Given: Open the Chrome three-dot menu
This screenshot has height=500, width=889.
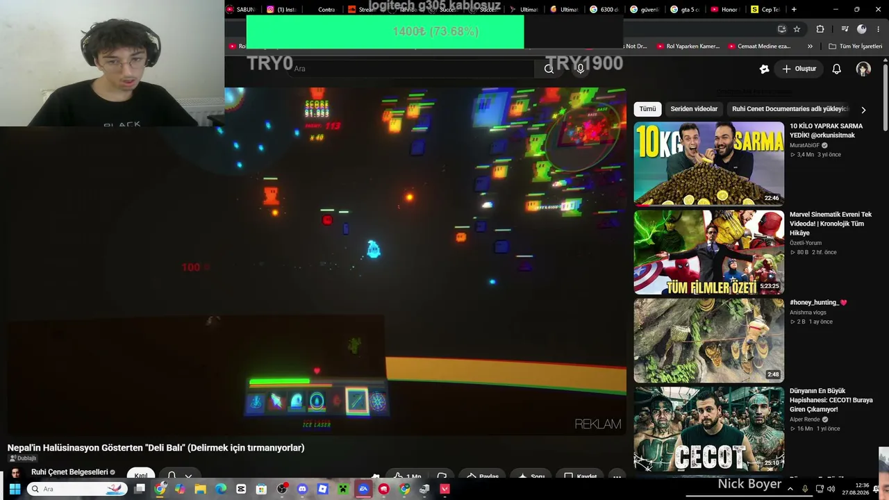Looking at the screenshot, I should [x=879, y=29].
